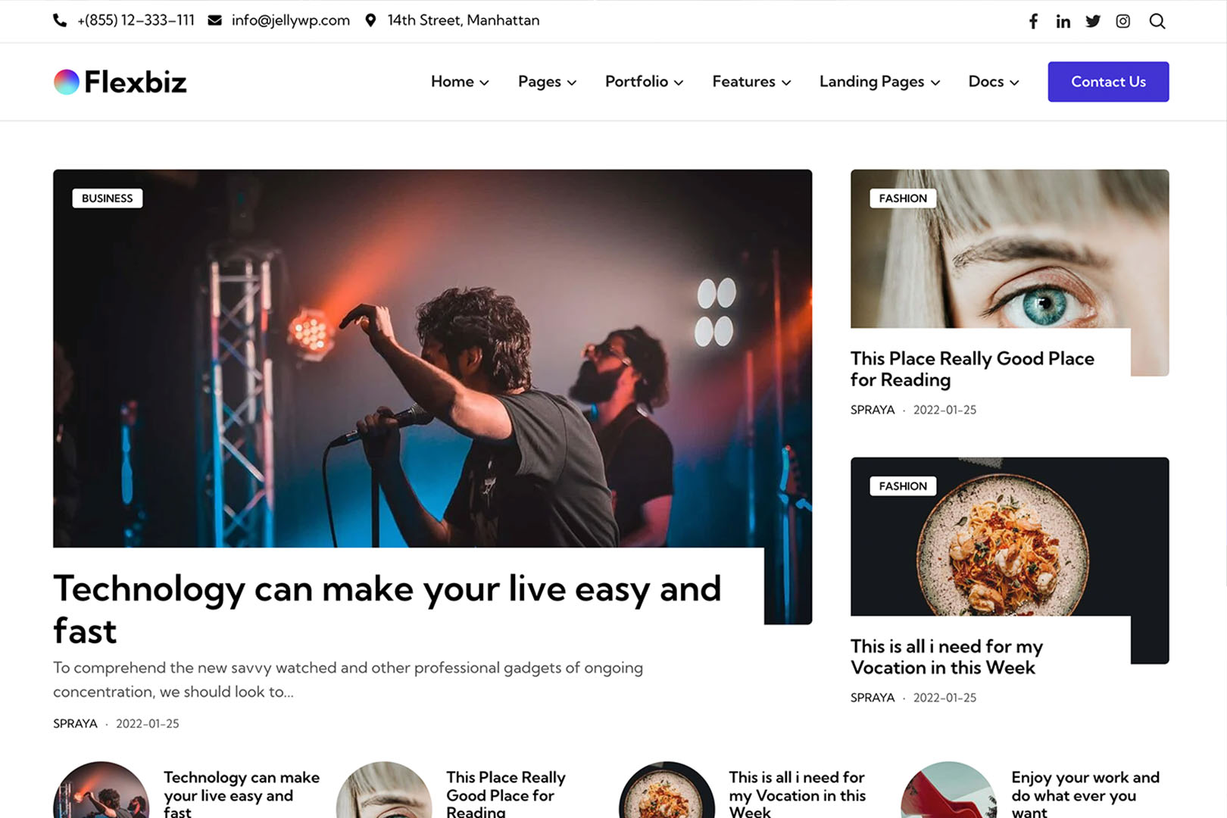1227x818 pixels.
Task: Open the info@jellywp.com email link
Action: pyautogui.click(x=291, y=20)
